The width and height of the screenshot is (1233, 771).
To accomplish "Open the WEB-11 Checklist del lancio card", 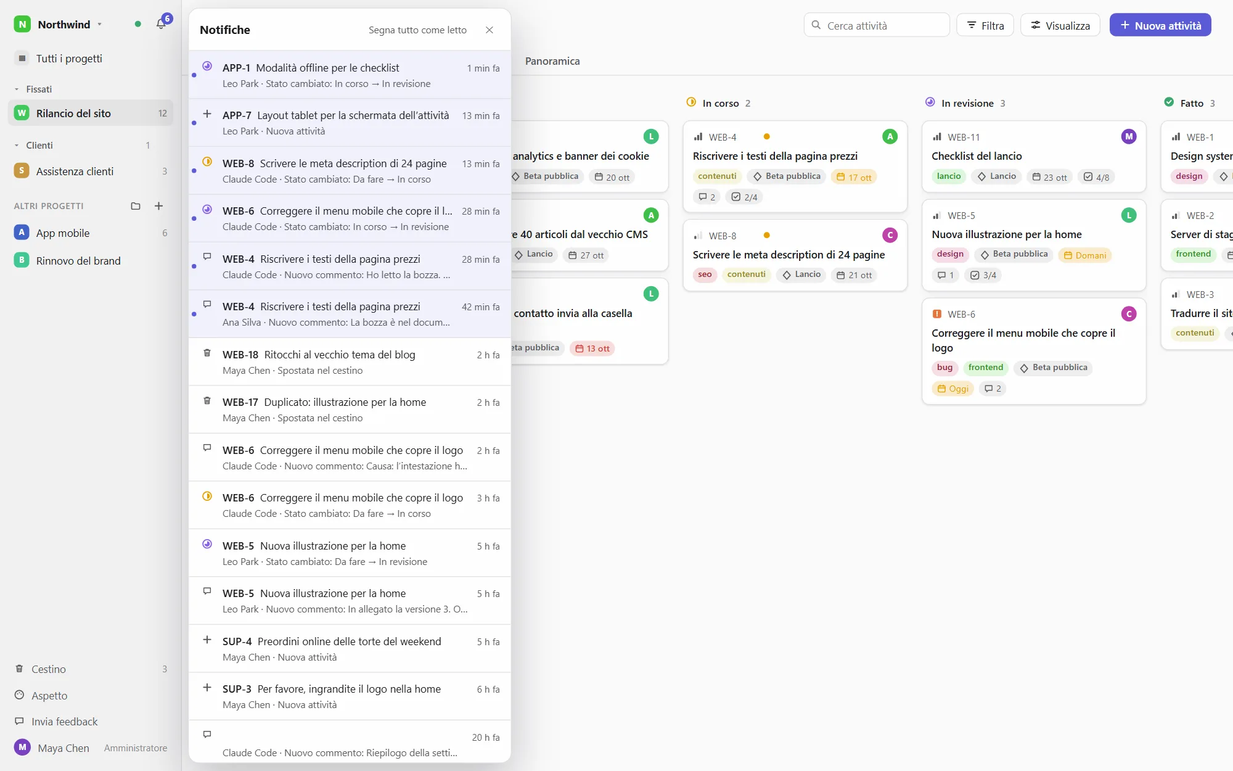I will pyautogui.click(x=1034, y=156).
